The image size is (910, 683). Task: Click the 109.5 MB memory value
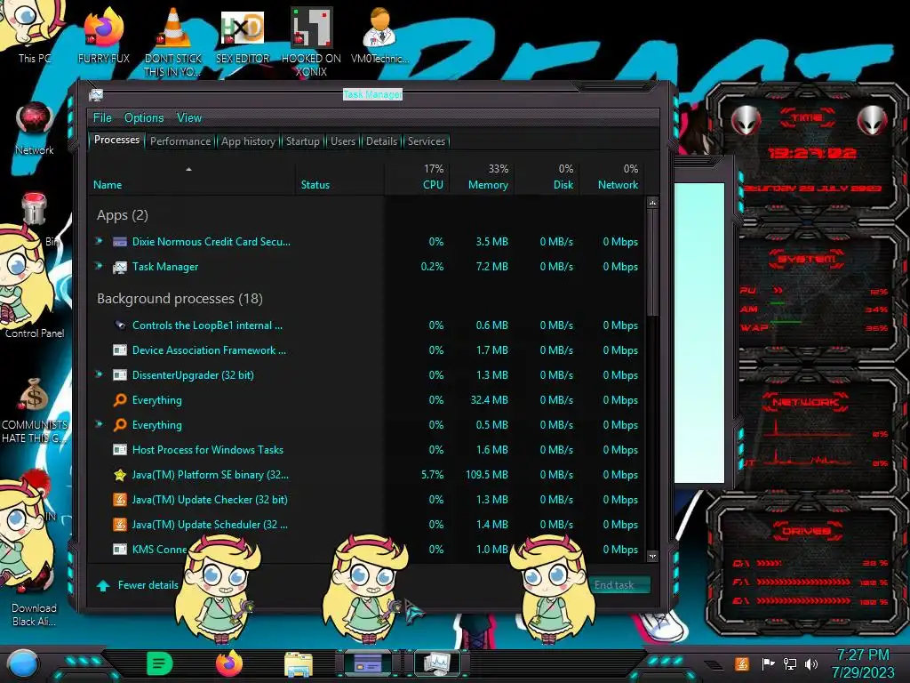pyautogui.click(x=487, y=475)
